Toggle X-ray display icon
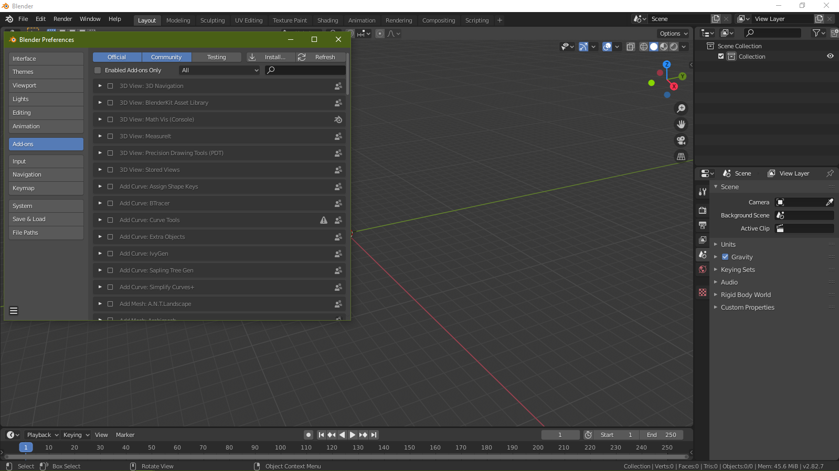839x471 pixels. tap(630, 47)
